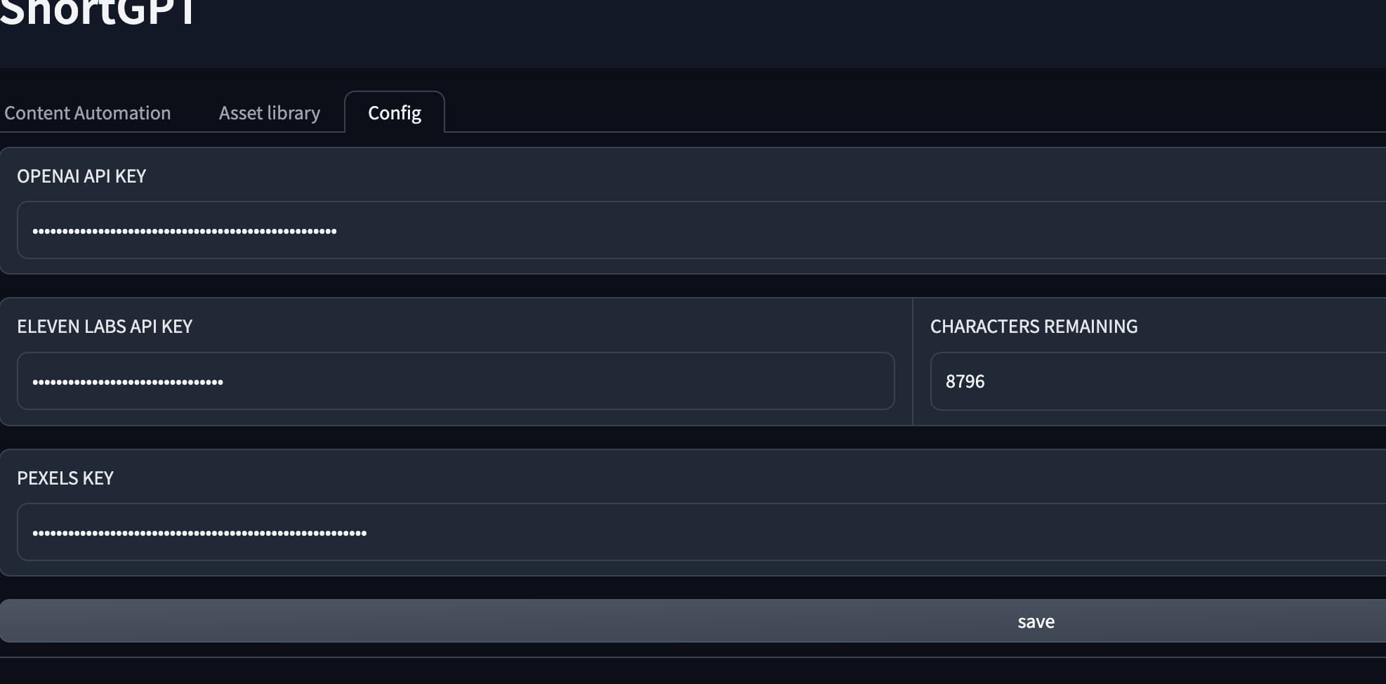Viewport: 1386px width, 684px height.
Task: Click the ELEVEN LABS API KEY label
Action: [x=105, y=327]
